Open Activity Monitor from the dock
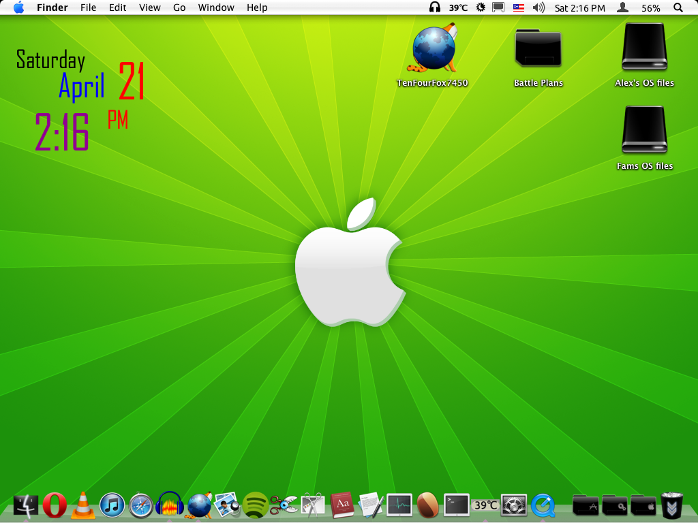Screen dimensions: 698x523 (399, 505)
